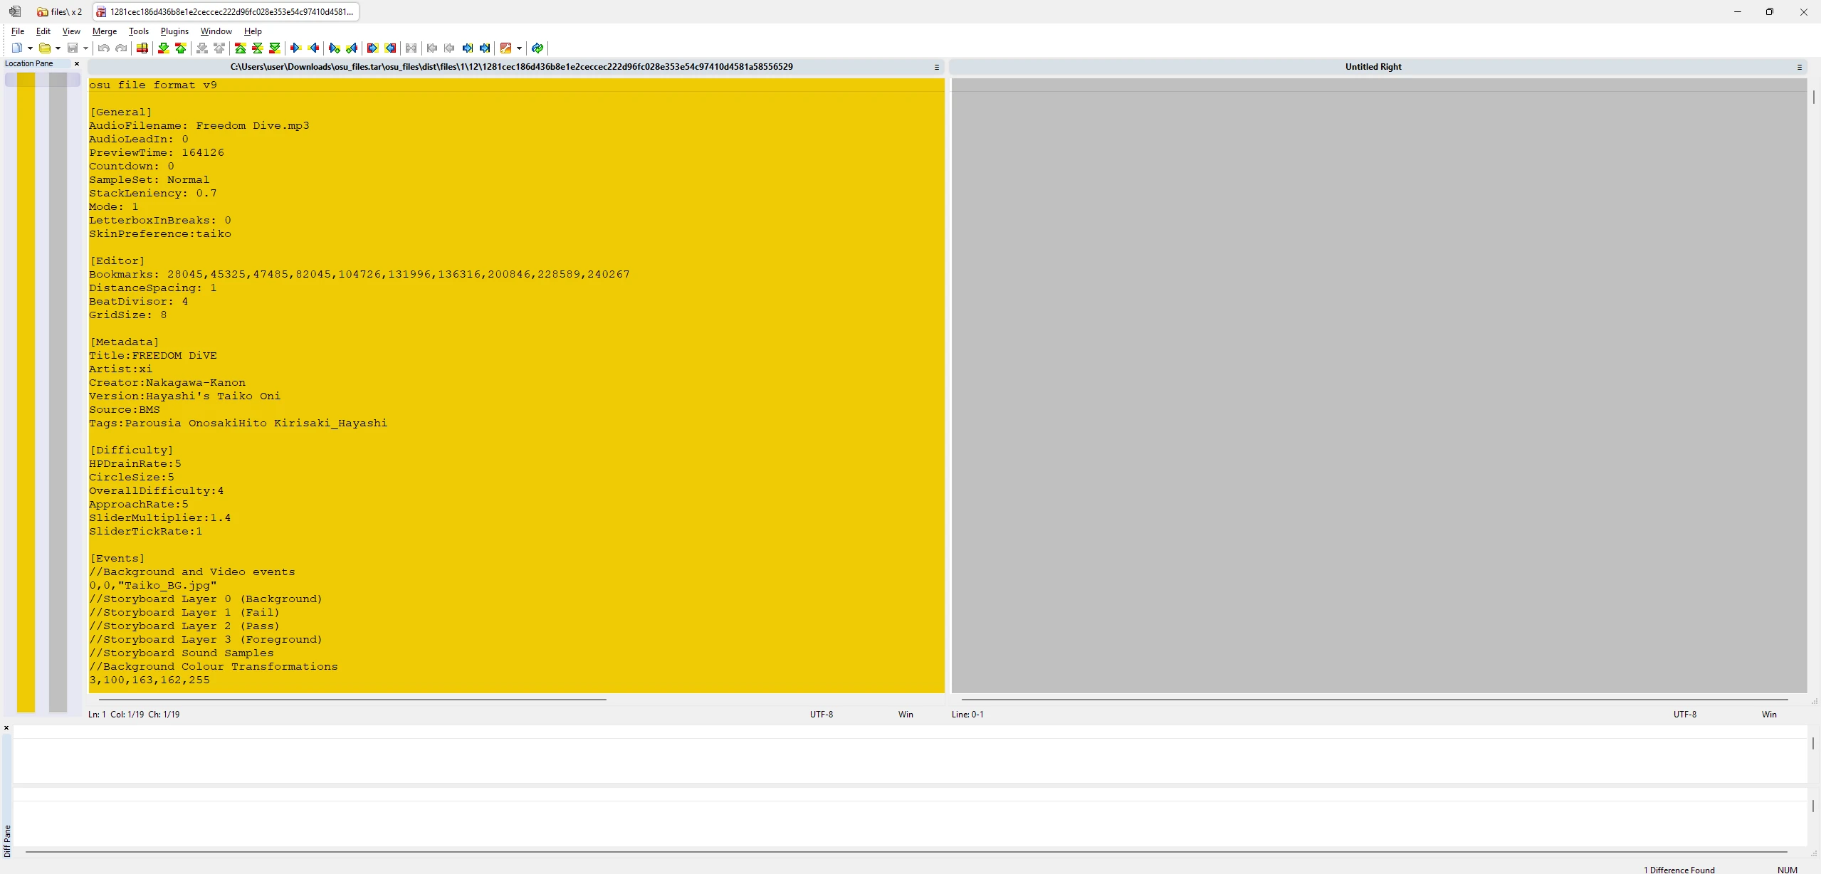Click the Select Line Difference icon
The image size is (1821, 874).
pyautogui.click(x=142, y=48)
